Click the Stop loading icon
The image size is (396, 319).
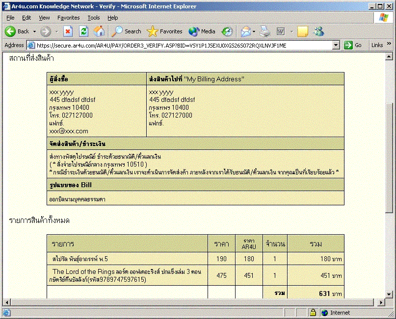tap(68, 31)
